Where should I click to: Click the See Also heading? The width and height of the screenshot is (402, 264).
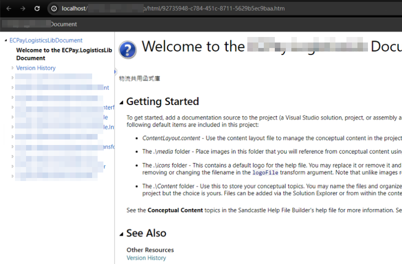coord(146,233)
